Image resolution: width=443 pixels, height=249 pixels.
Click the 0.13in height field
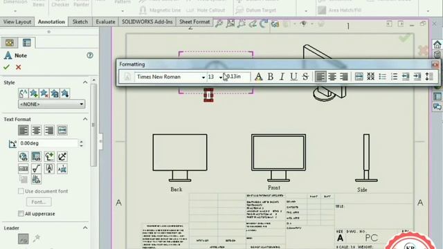pos(237,77)
